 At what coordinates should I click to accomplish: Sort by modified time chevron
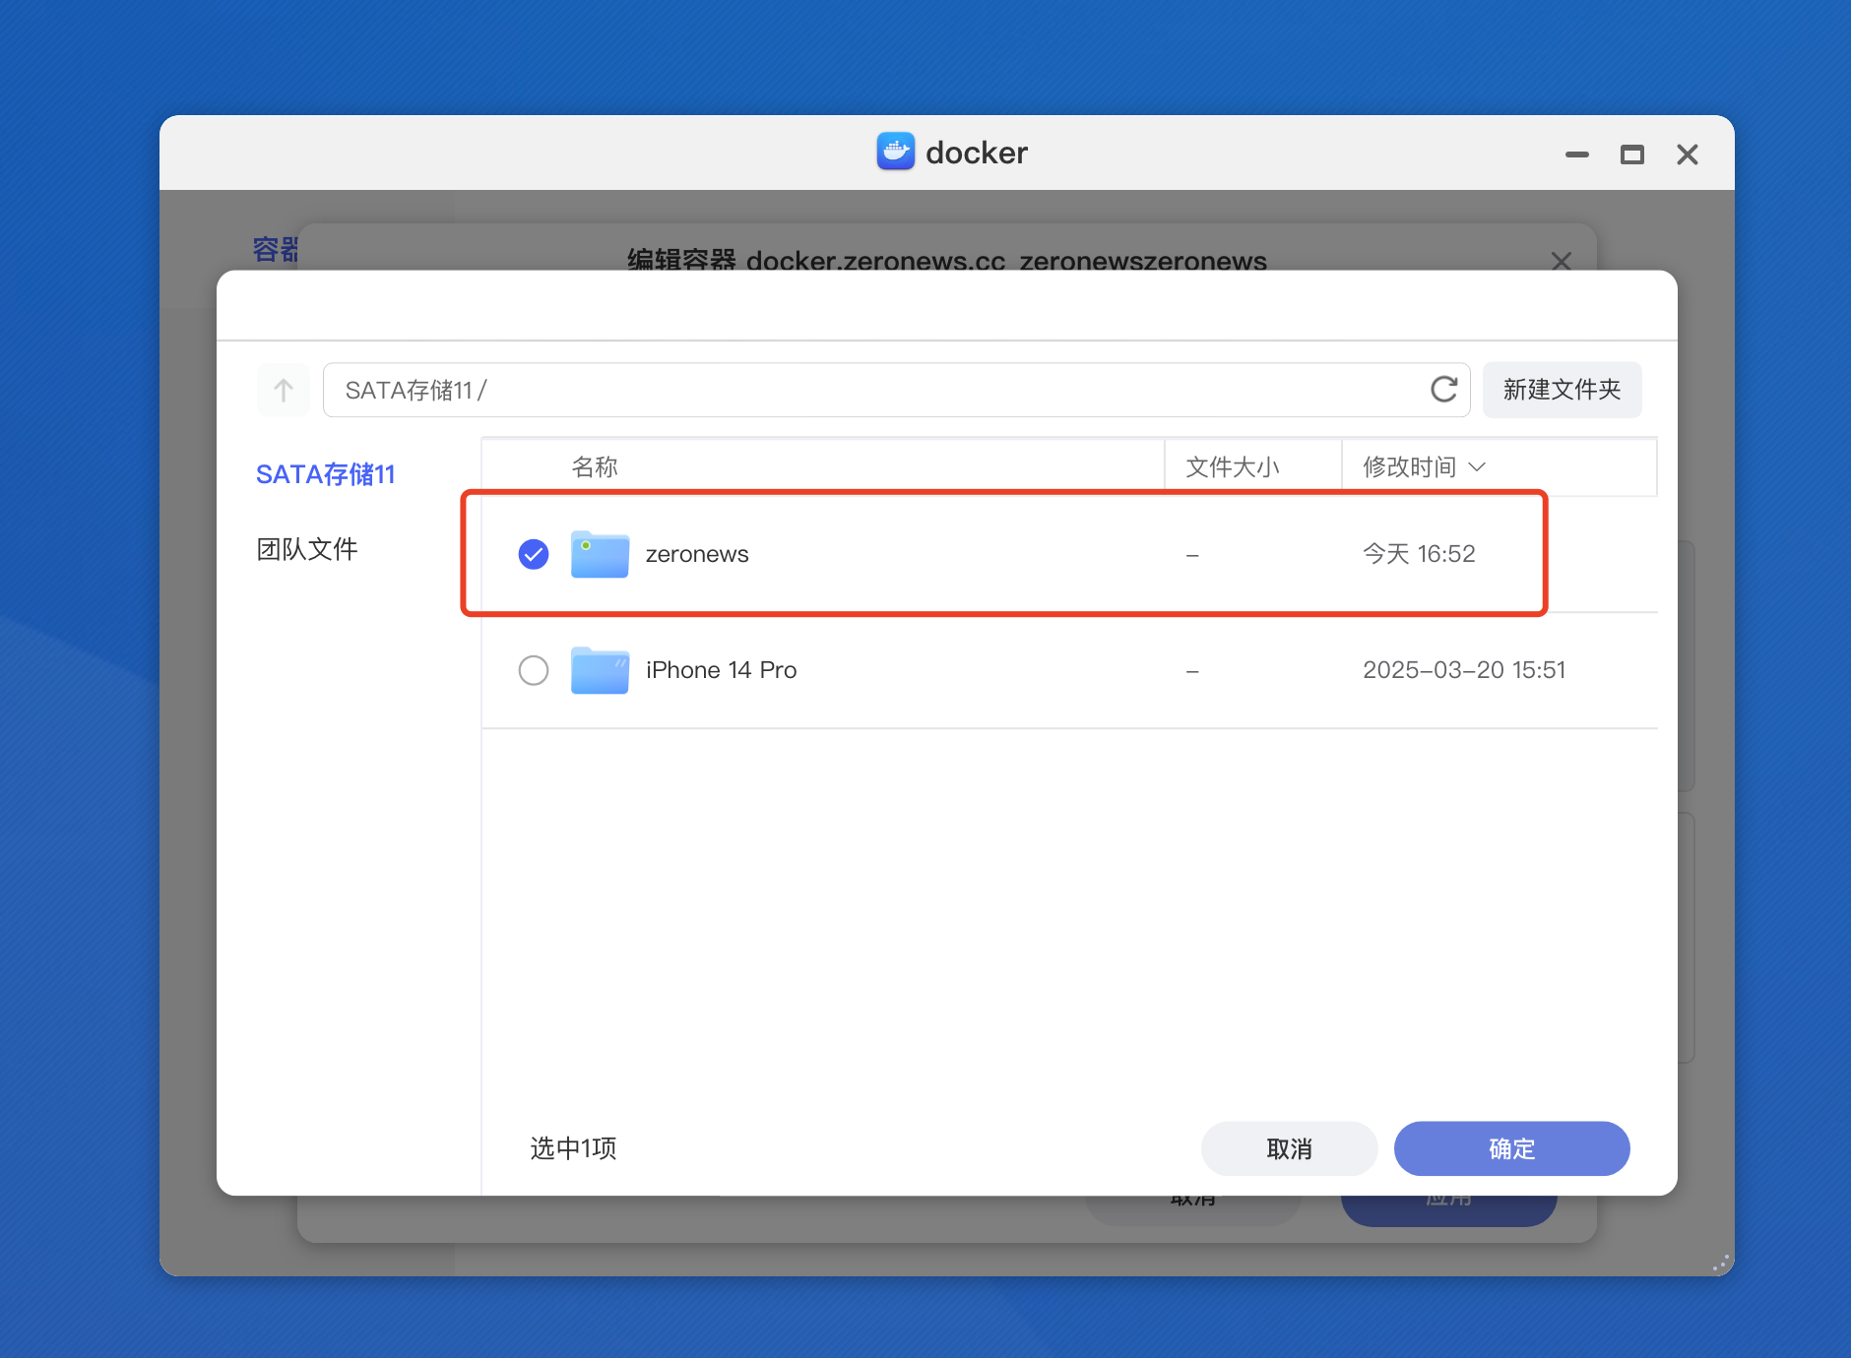[x=1477, y=466]
